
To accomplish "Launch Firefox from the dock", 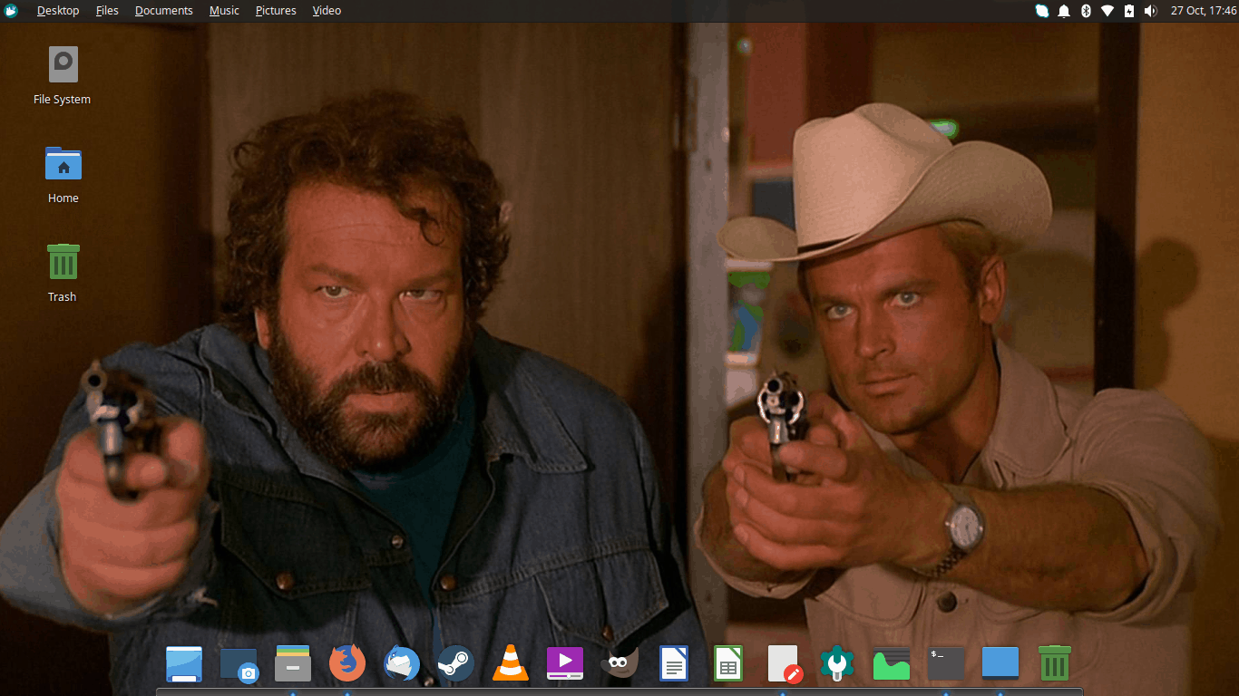I will [347, 663].
